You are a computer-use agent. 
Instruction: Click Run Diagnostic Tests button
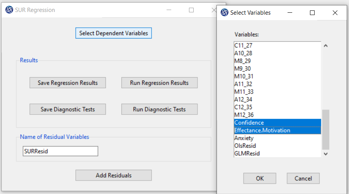point(159,109)
